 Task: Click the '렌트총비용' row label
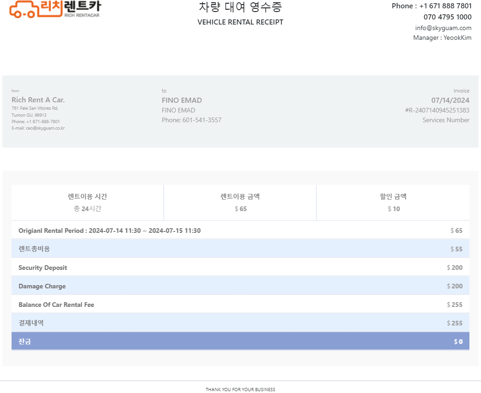(x=34, y=249)
